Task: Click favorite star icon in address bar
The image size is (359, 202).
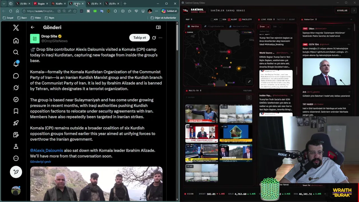Action: 75,11
